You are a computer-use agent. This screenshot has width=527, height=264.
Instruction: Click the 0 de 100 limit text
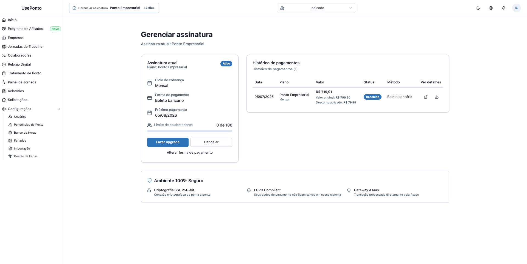(x=224, y=125)
